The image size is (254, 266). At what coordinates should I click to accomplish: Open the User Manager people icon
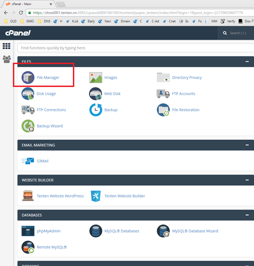click(x=7, y=59)
